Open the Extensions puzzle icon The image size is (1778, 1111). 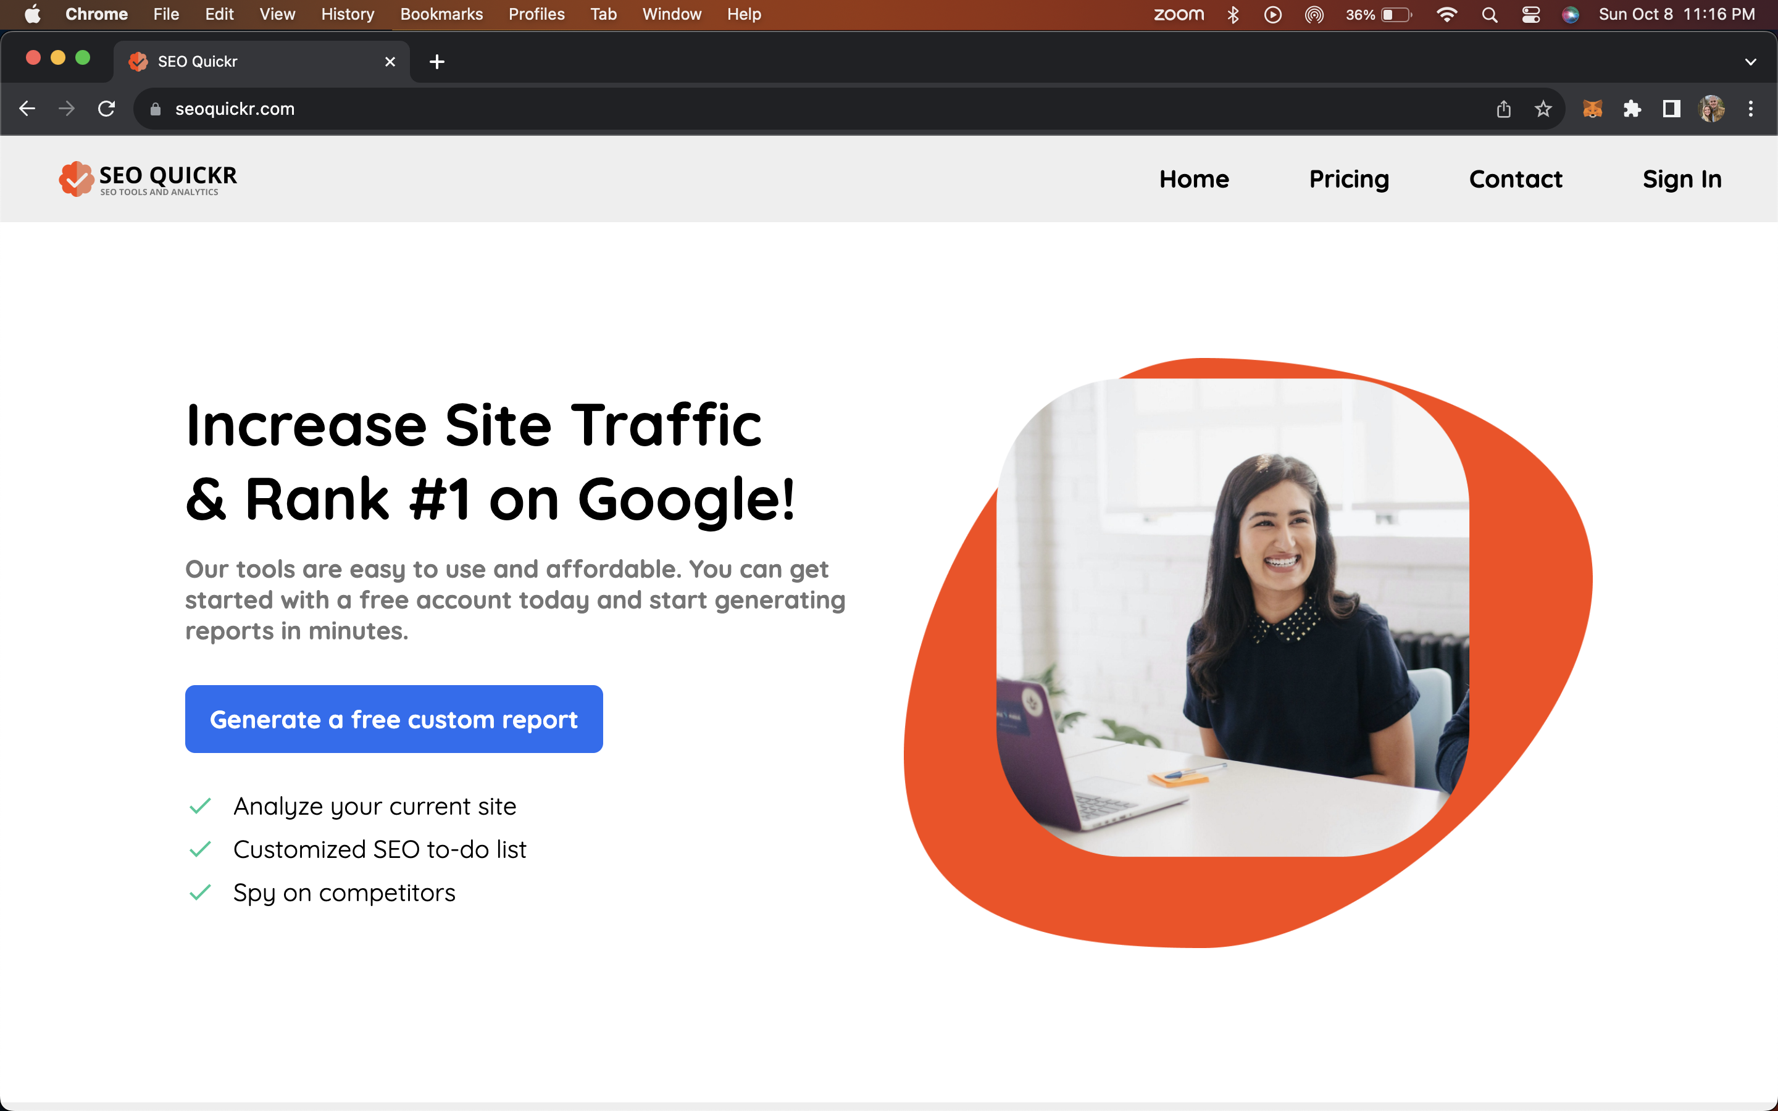tap(1632, 109)
